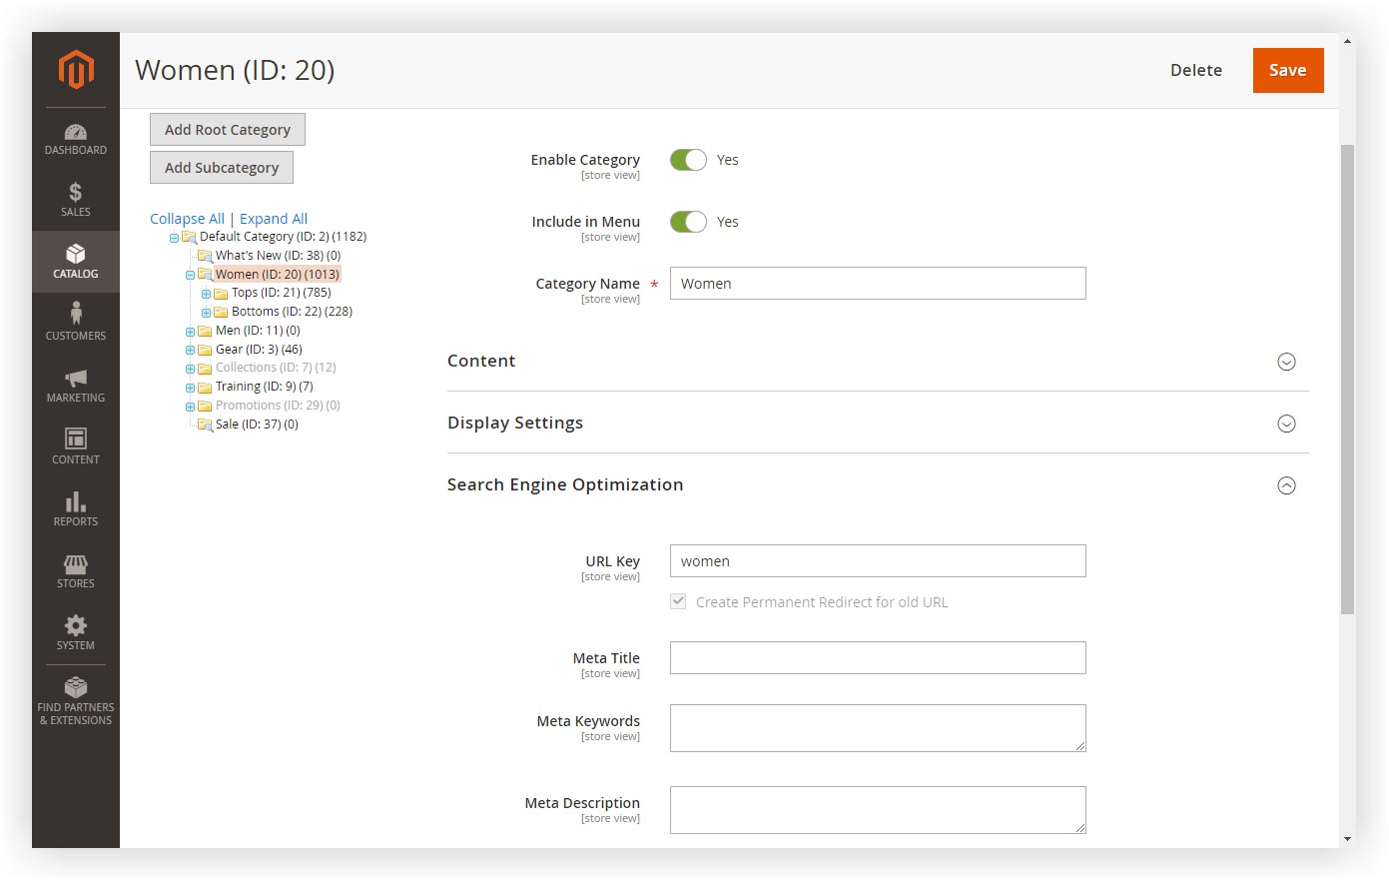Click inside the Meta Title field

[x=878, y=657]
